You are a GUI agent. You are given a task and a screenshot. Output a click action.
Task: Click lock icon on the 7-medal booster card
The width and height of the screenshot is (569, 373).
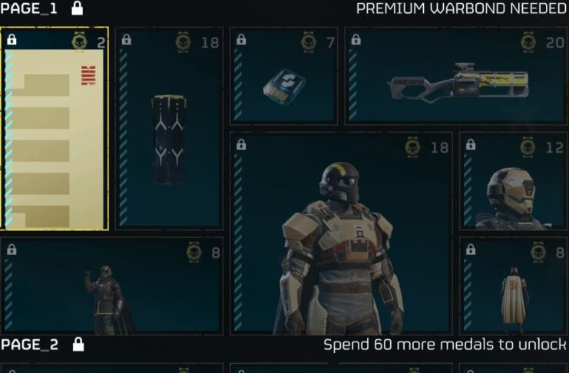[241, 39]
